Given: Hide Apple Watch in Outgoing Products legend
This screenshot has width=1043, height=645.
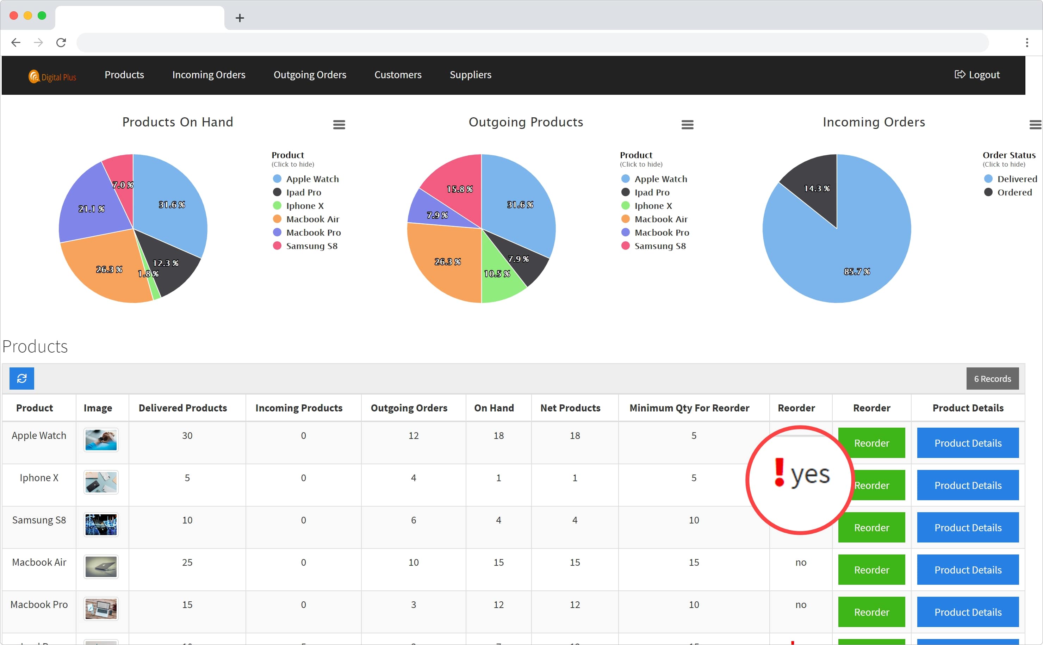Looking at the screenshot, I should 654,179.
